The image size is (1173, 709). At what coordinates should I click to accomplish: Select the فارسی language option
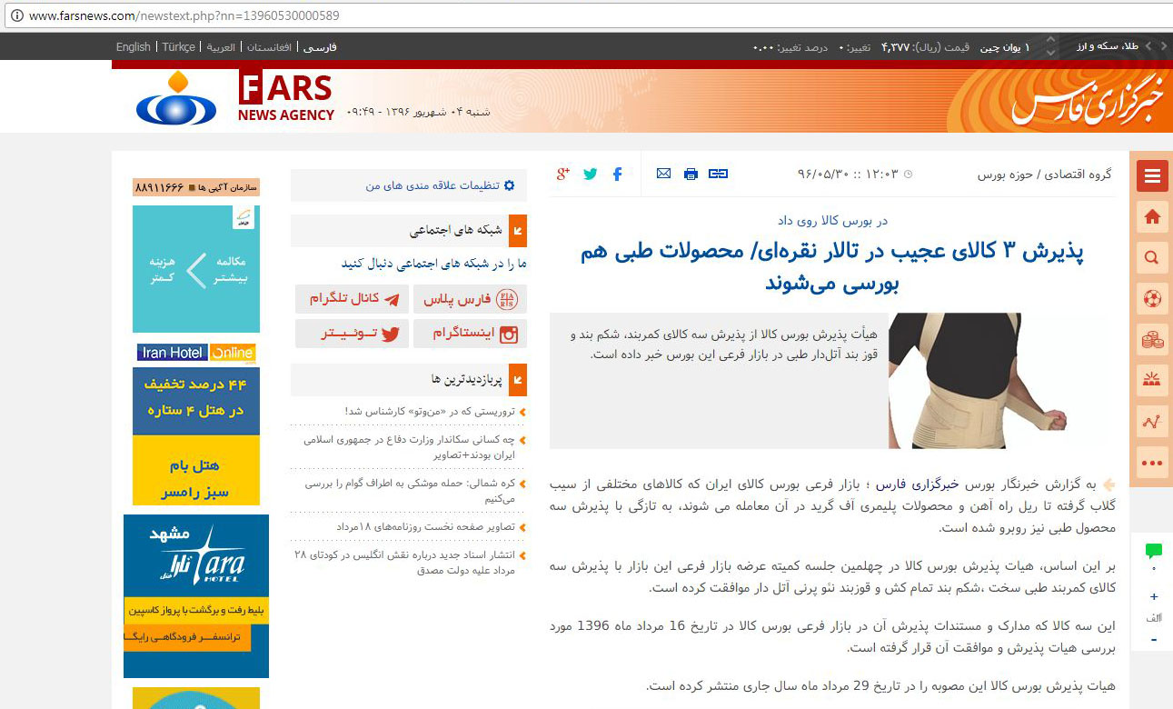(x=320, y=47)
